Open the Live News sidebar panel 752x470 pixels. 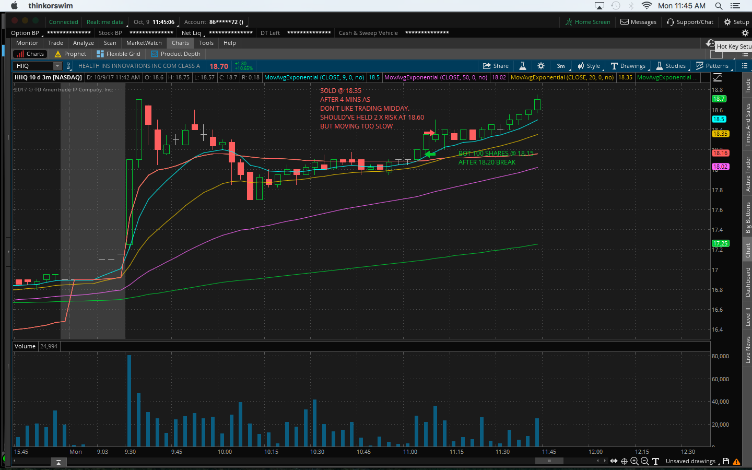click(x=748, y=350)
